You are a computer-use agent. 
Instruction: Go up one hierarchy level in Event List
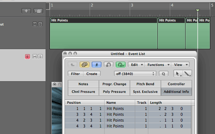point(73,65)
